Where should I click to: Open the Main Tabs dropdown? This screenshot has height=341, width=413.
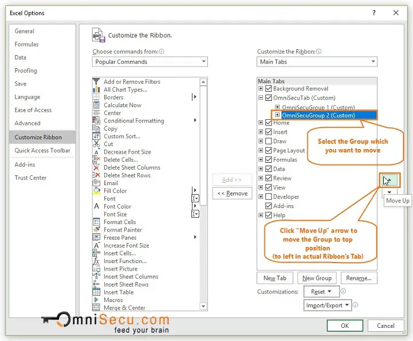pyautogui.click(x=317, y=62)
